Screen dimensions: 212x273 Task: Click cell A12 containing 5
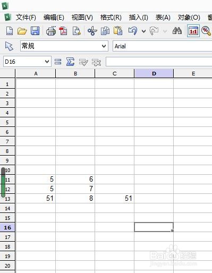point(36,189)
